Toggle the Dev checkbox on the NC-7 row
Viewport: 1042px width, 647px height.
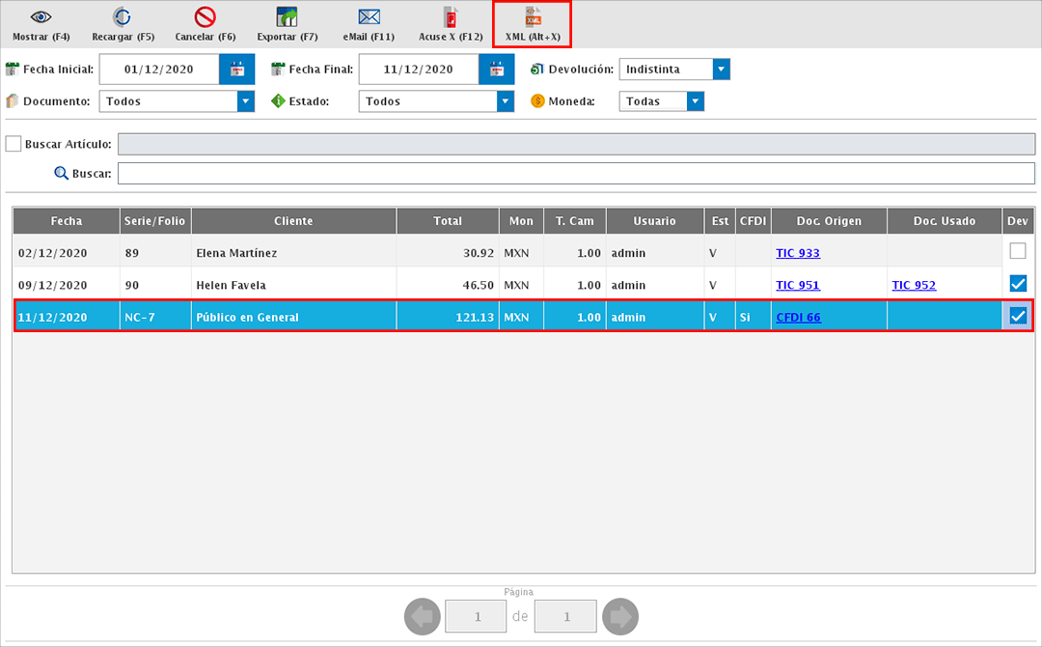tap(1017, 316)
